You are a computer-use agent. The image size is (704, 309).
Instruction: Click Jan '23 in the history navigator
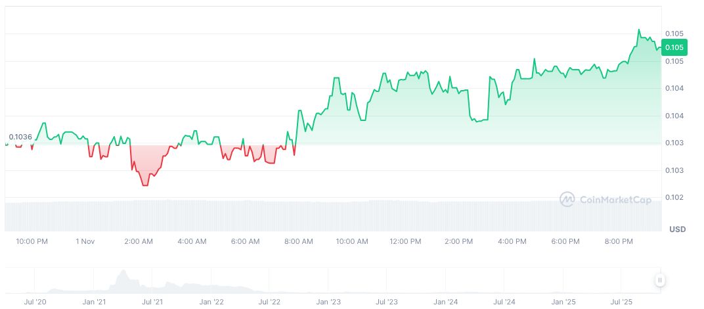tap(328, 302)
